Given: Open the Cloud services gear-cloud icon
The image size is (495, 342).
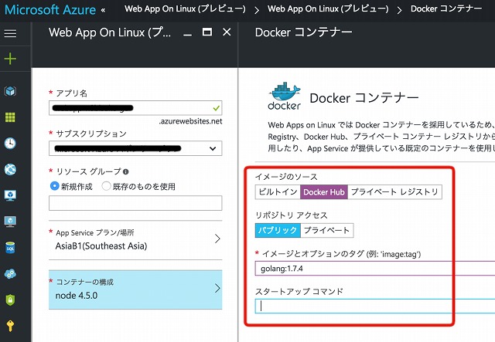Looking at the screenshot, I should (10, 273).
